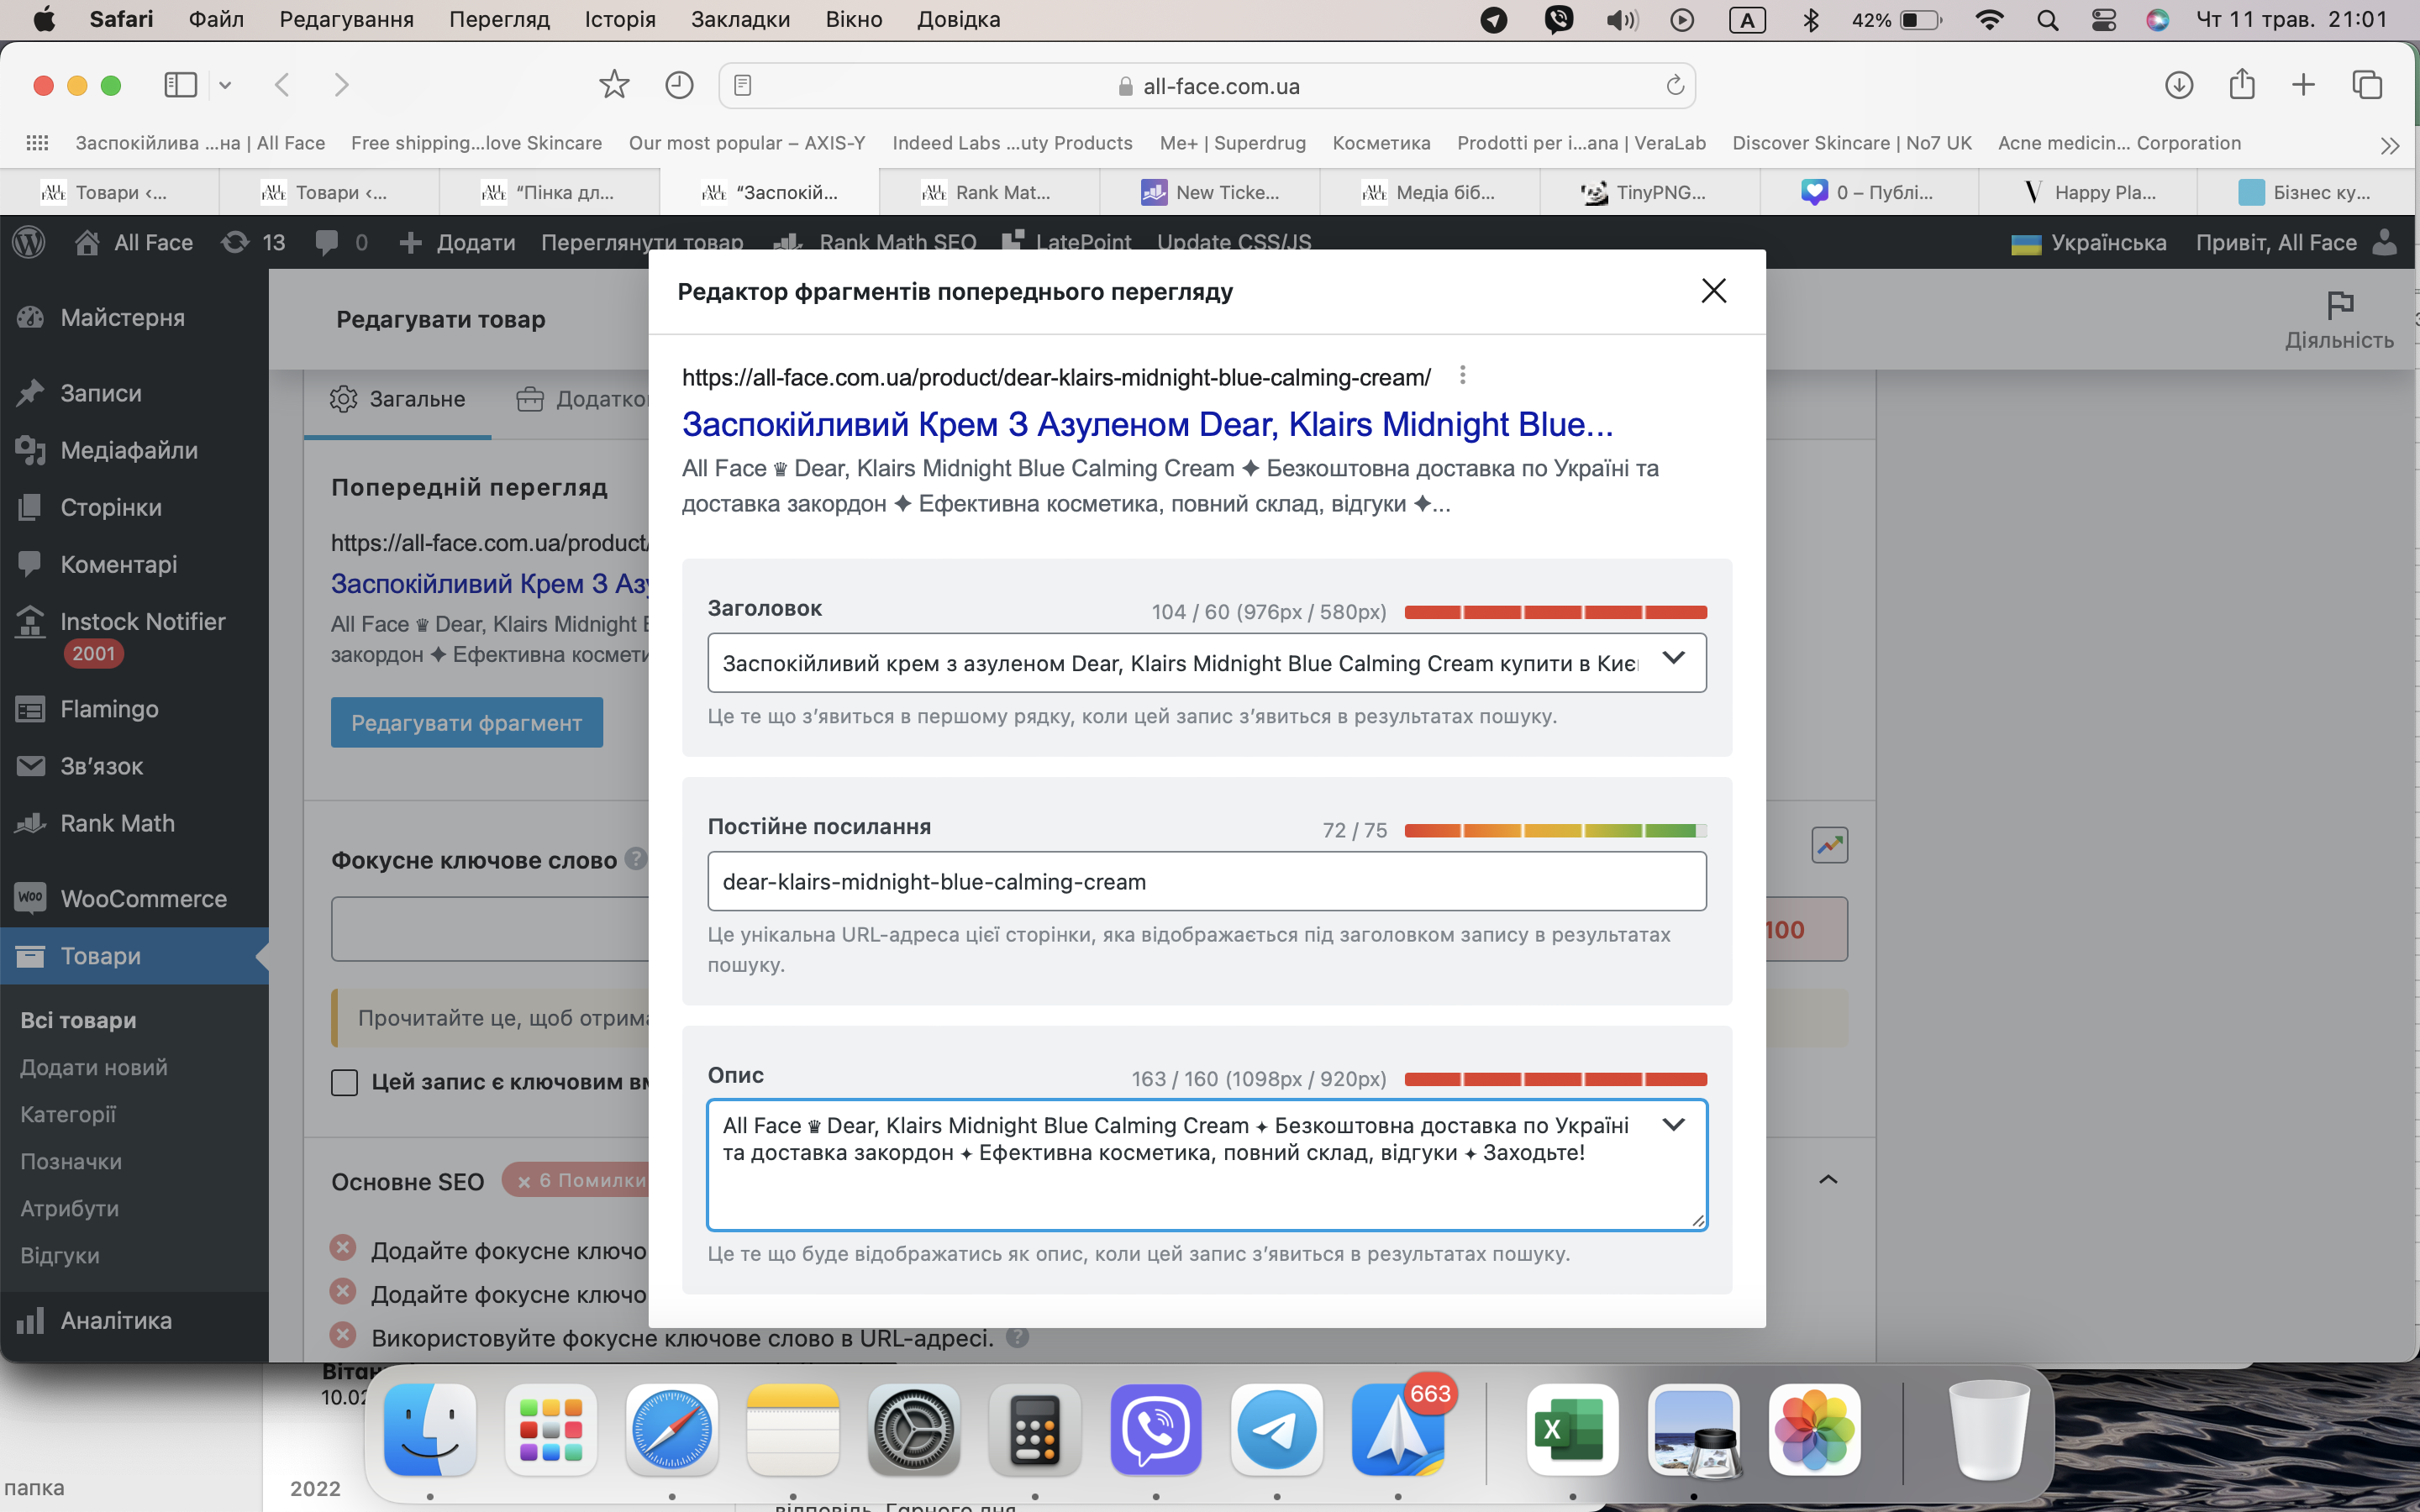Click the Постійне посилання length indicator bar
The image size is (2420, 1512).
coord(1555,830)
